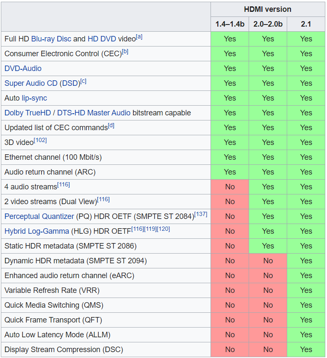Open footnote [c] beside Super Audio CD

(83, 81)
